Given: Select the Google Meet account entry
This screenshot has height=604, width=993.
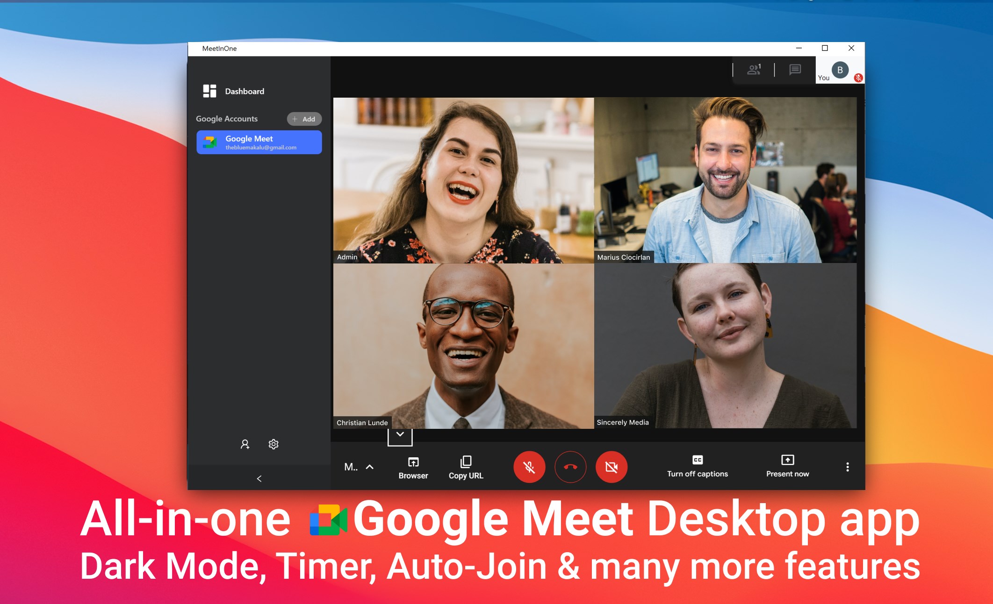Looking at the screenshot, I should coord(259,142).
